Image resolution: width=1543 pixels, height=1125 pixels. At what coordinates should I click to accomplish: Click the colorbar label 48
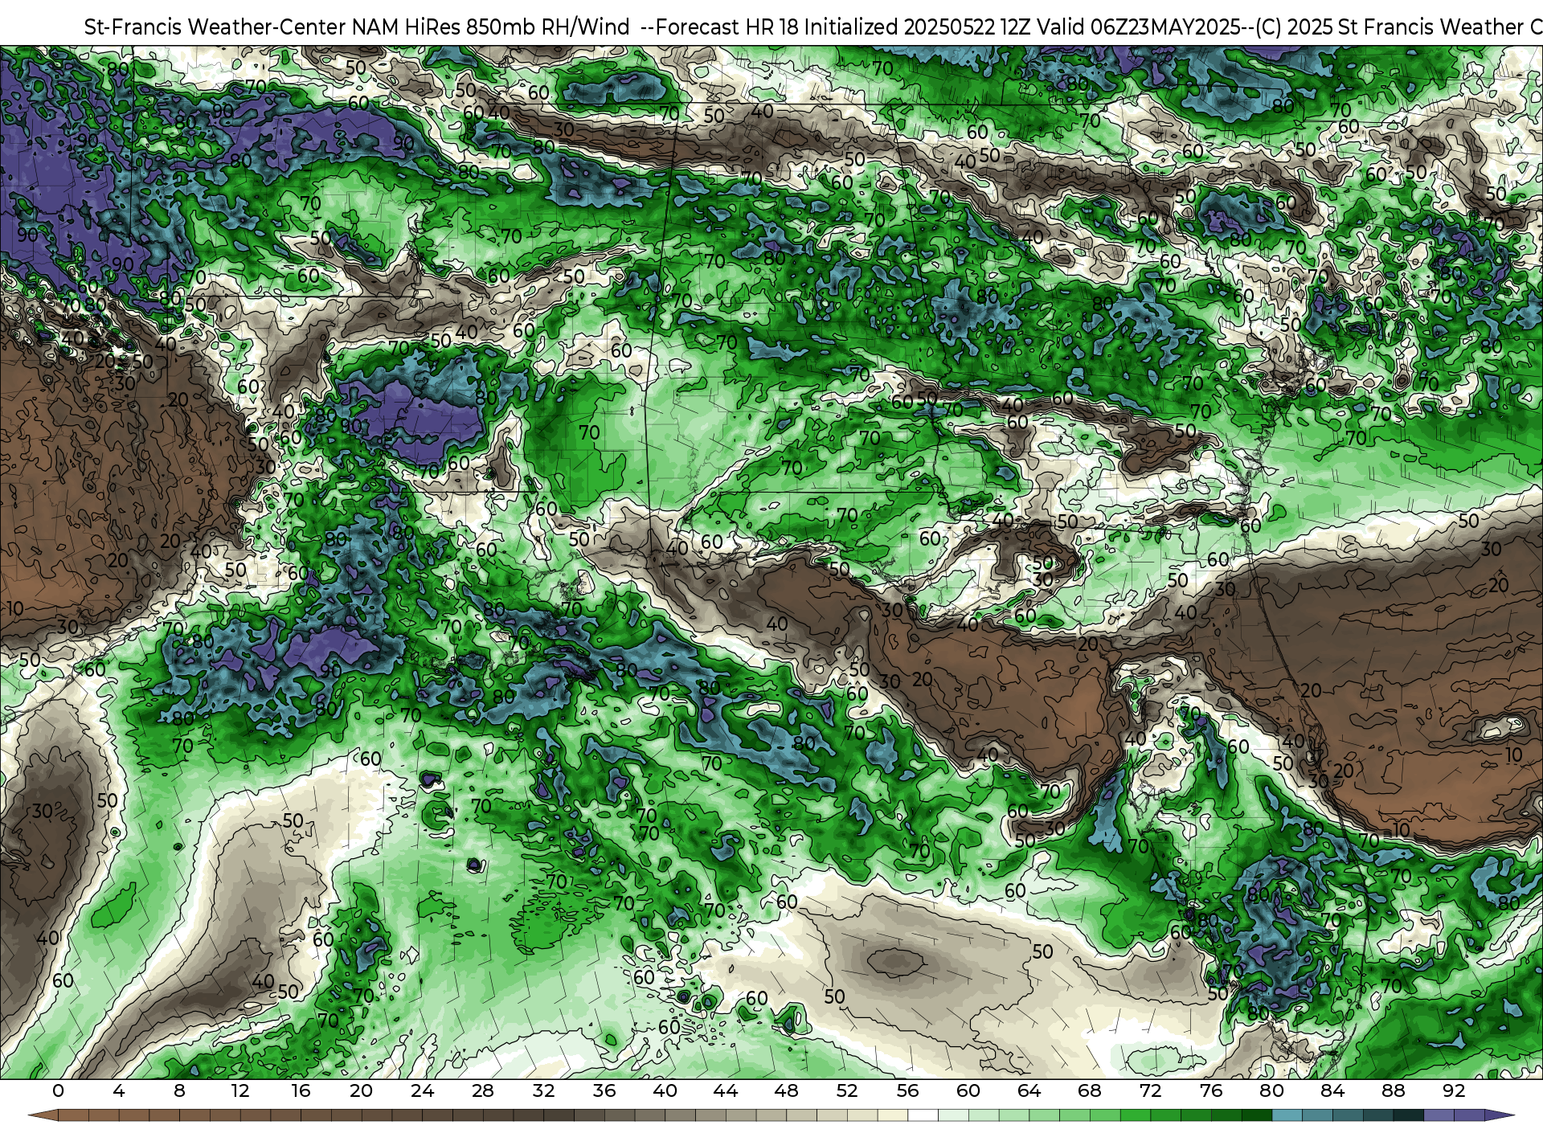[786, 1090]
